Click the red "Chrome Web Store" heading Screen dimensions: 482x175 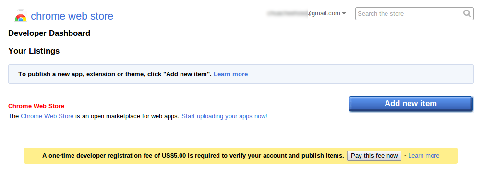click(x=36, y=106)
